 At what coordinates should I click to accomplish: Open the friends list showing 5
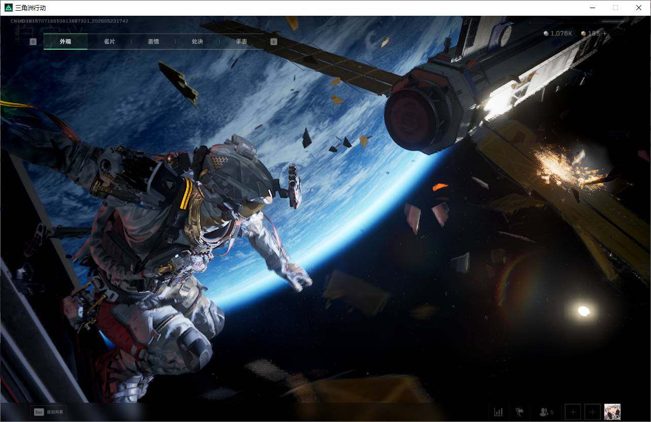(546, 412)
